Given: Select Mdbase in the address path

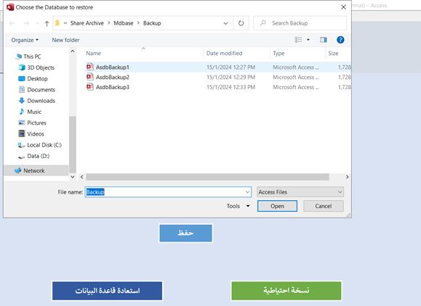Looking at the screenshot, I should pos(123,23).
